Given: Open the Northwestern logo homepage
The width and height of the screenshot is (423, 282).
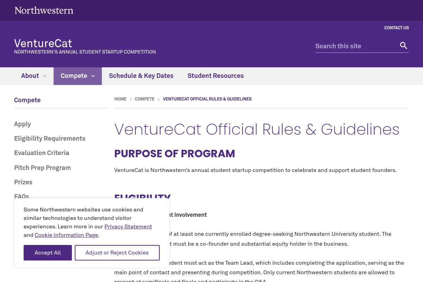Looking at the screenshot, I should (44, 10).
